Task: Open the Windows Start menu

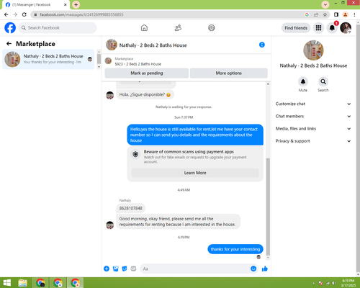Action: tap(7, 283)
